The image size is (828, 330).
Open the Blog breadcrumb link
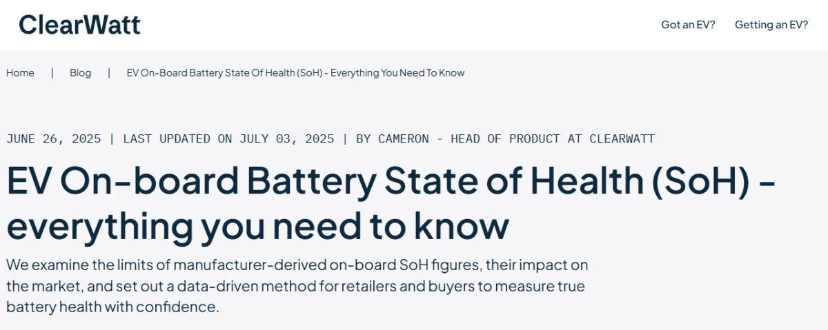point(80,73)
